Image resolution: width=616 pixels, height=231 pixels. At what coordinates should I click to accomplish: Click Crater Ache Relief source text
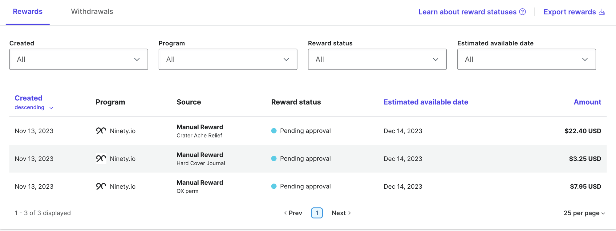click(x=199, y=136)
